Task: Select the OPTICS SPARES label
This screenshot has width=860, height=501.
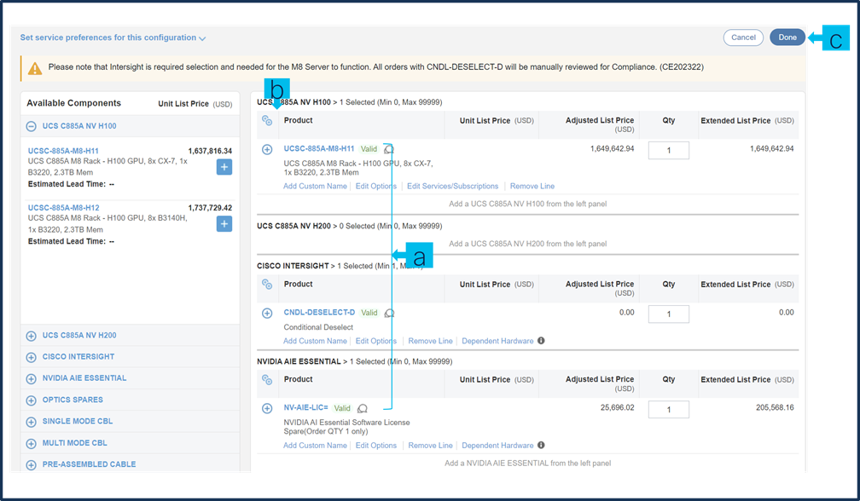Action: click(x=73, y=400)
